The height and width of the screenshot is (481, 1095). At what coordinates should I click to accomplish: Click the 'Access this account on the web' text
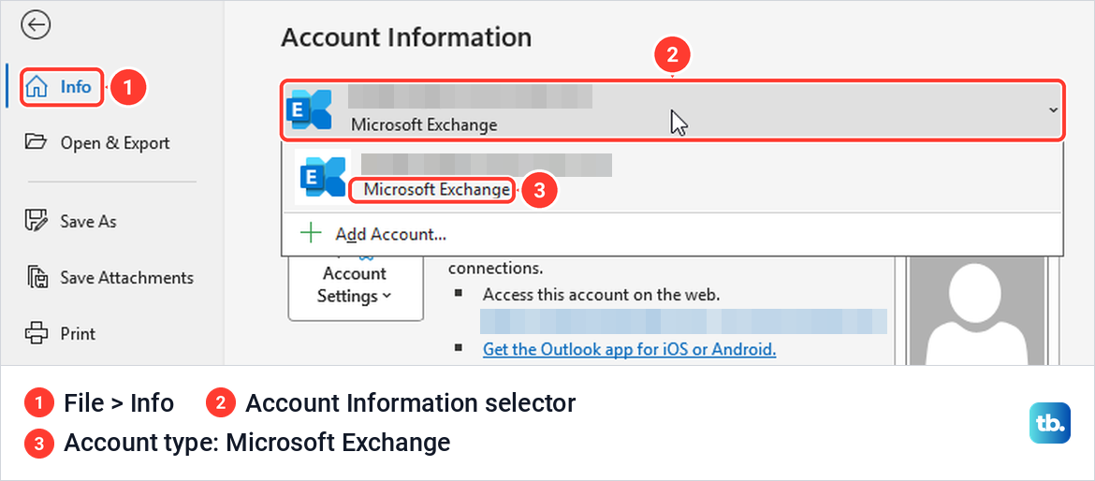tap(601, 295)
